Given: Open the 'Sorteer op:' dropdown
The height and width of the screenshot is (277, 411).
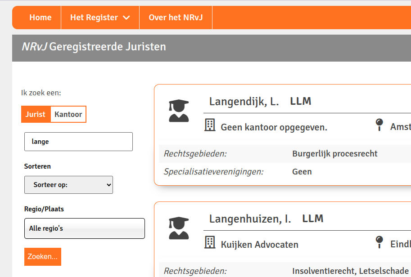Looking at the screenshot, I should point(69,185).
